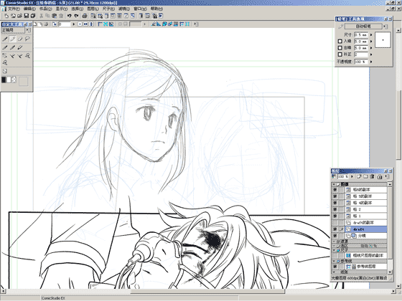This screenshot has height=301, width=402.
Task: Click the Print icon in the main toolbar
Action: click(85, 16)
